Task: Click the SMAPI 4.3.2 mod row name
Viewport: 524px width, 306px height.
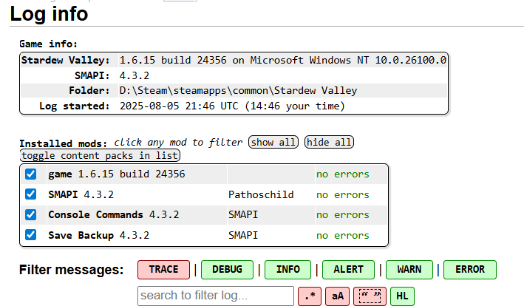Action: [81, 194]
